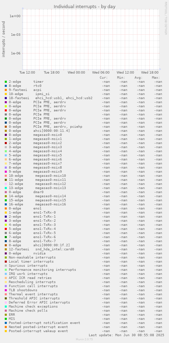Click the graph title 'Individual interrupts - by day'
Screen dimensions: 169x343
click(x=84, y=6)
